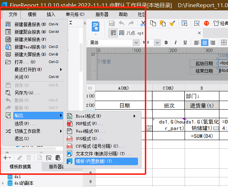
Task: Click the format painter brush icon
Action: [172, 23]
